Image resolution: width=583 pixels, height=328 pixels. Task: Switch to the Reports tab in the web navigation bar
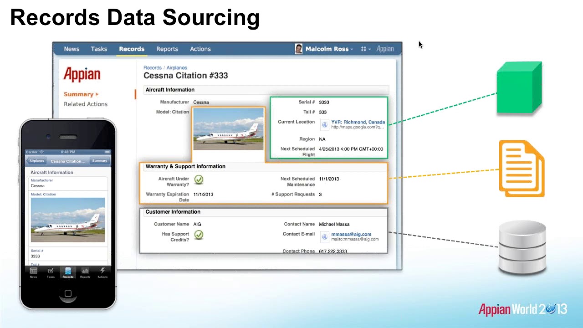[x=167, y=49]
